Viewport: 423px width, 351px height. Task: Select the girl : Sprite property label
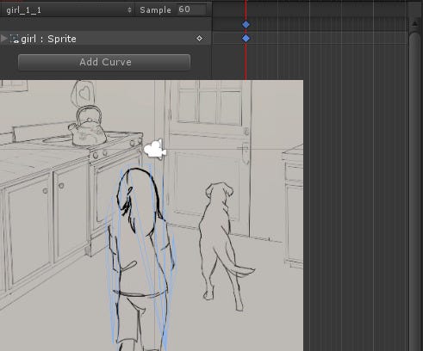[49, 39]
